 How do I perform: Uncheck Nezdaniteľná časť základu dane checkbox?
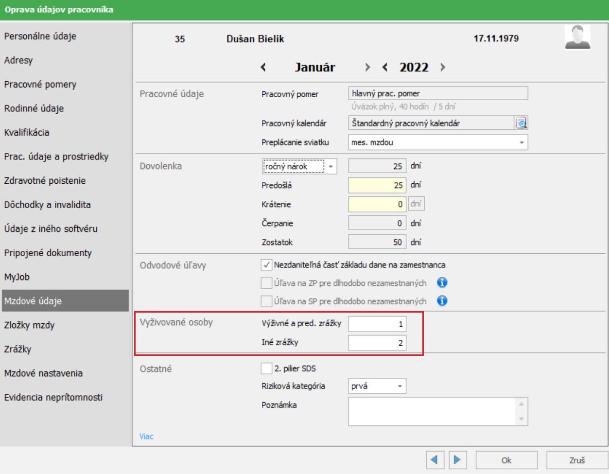point(266,265)
